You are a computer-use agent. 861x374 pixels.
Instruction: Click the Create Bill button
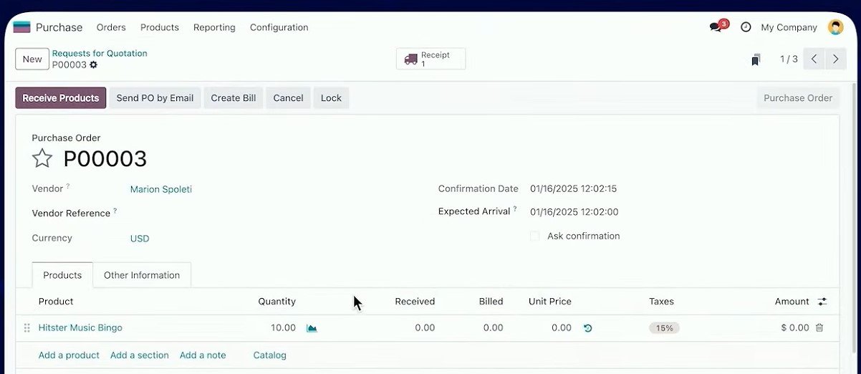(234, 98)
